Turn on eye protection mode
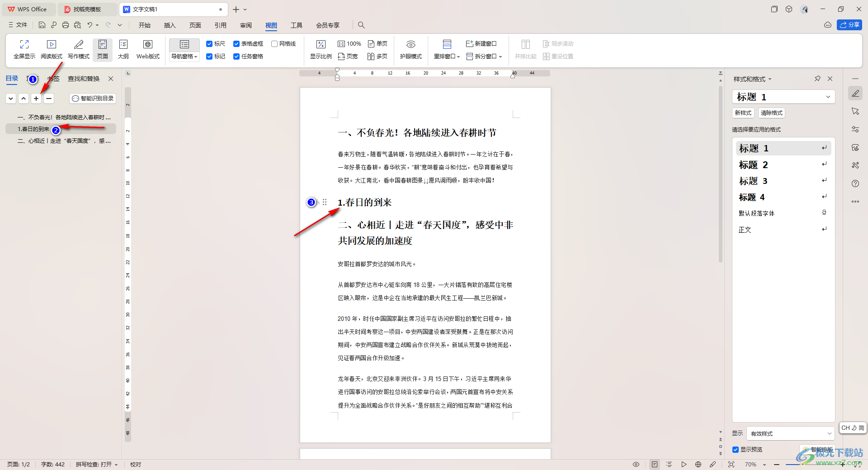Screen dimensions: 868x470 coord(410,49)
